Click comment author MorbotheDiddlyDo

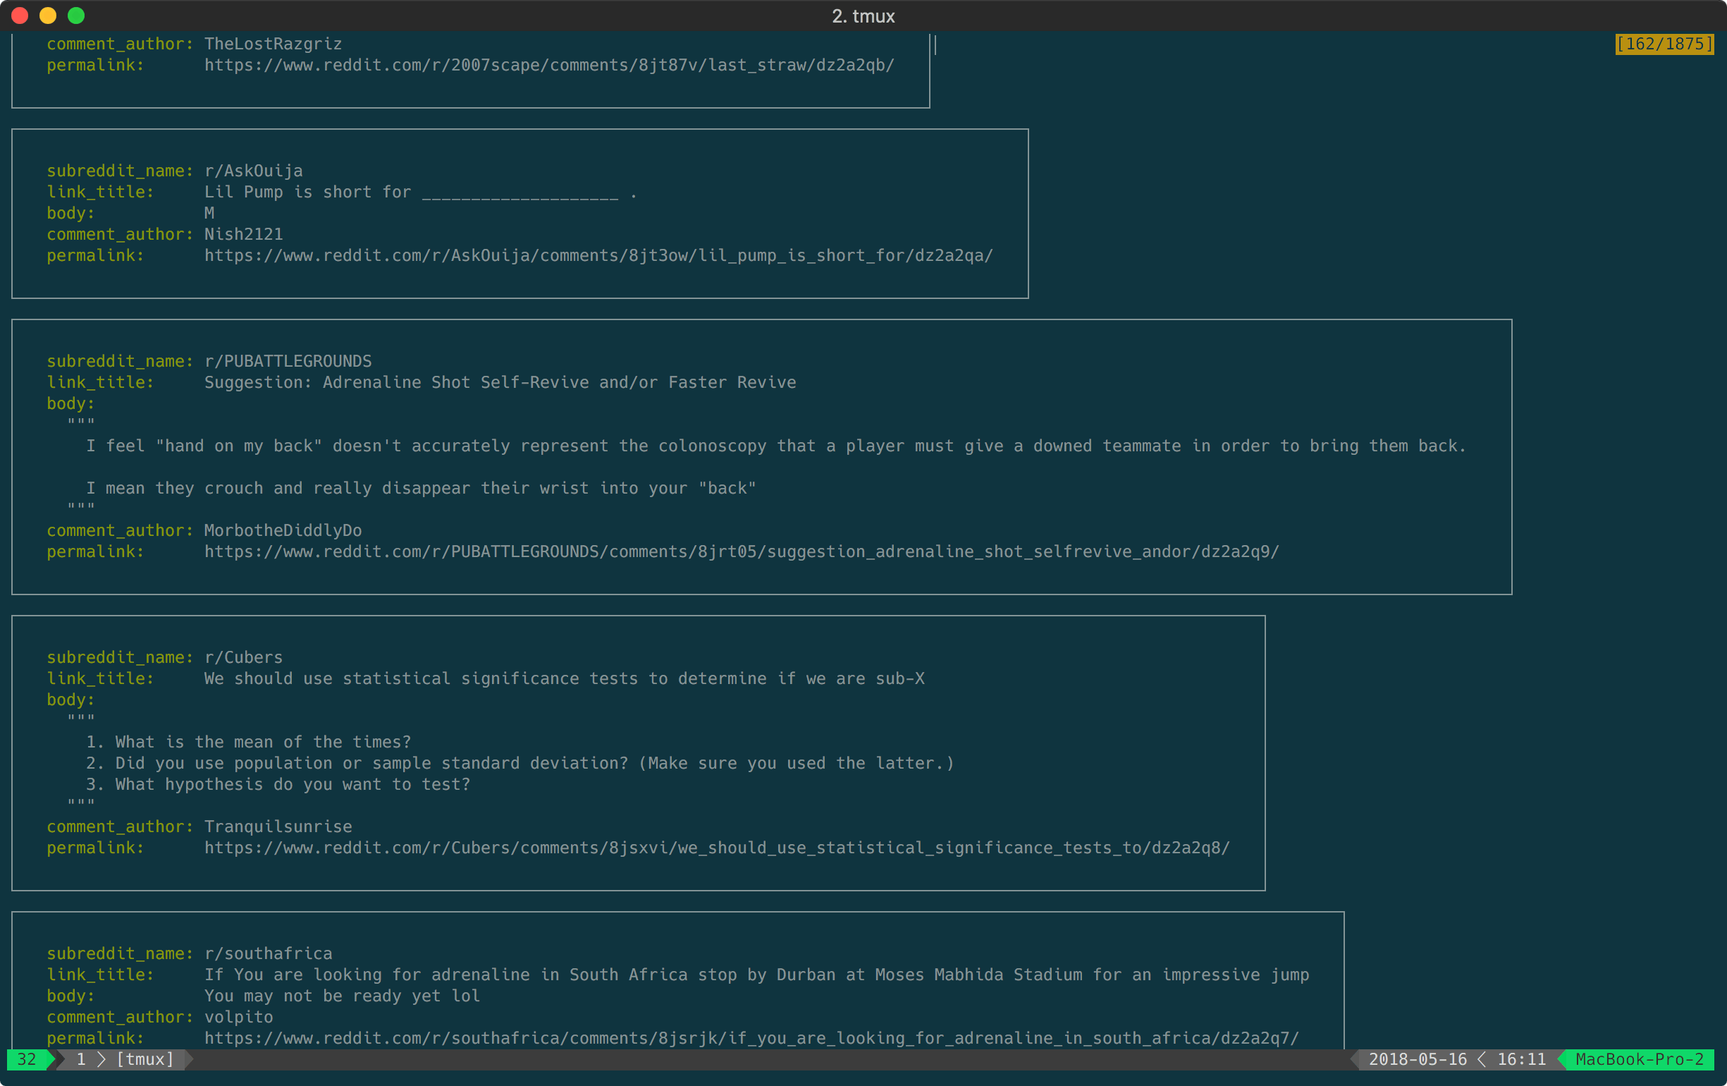[x=283, y=531]
